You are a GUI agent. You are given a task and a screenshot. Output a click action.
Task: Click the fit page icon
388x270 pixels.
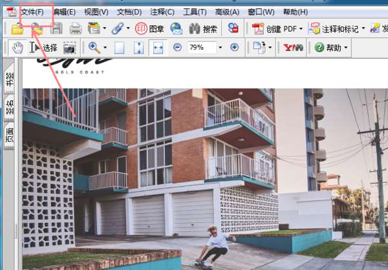[139, 47]
